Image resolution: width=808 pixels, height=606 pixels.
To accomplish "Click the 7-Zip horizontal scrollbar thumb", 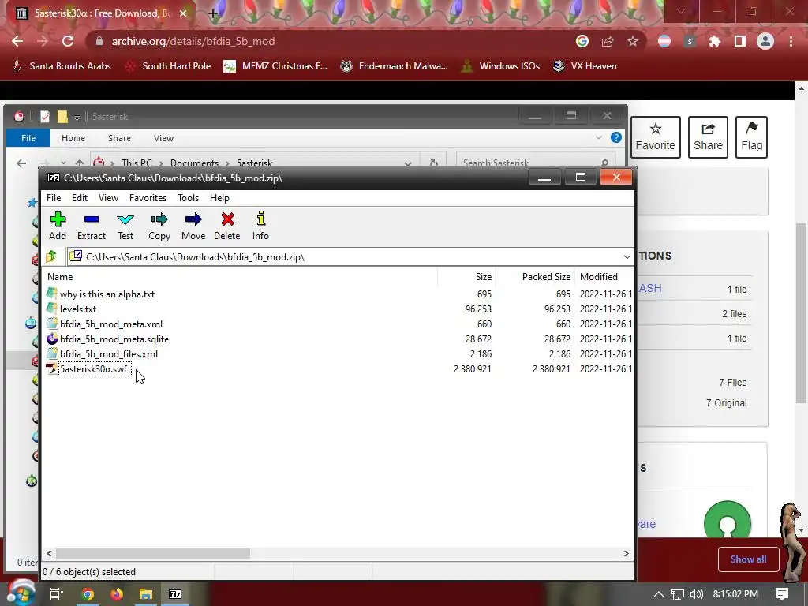I will click(x=152, y=553).
